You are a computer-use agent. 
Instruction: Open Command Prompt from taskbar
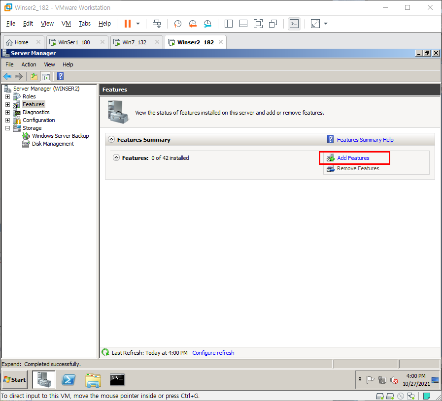(117, 380)
